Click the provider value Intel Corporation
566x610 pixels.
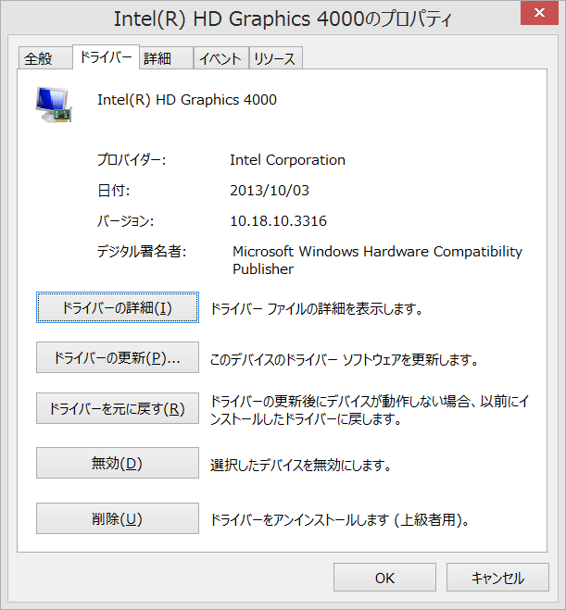(287, 160)
